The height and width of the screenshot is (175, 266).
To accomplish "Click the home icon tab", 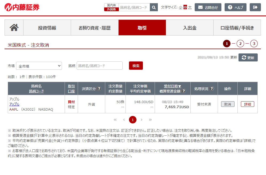I will click(x=14, y=28).
